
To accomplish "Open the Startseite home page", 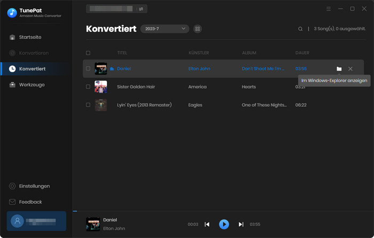I will coord(30,37).
